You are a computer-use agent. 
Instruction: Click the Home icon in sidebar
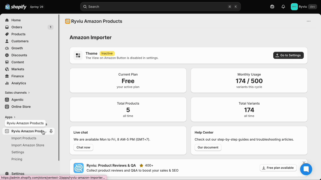pyautogui.click(x=7, y=20)
